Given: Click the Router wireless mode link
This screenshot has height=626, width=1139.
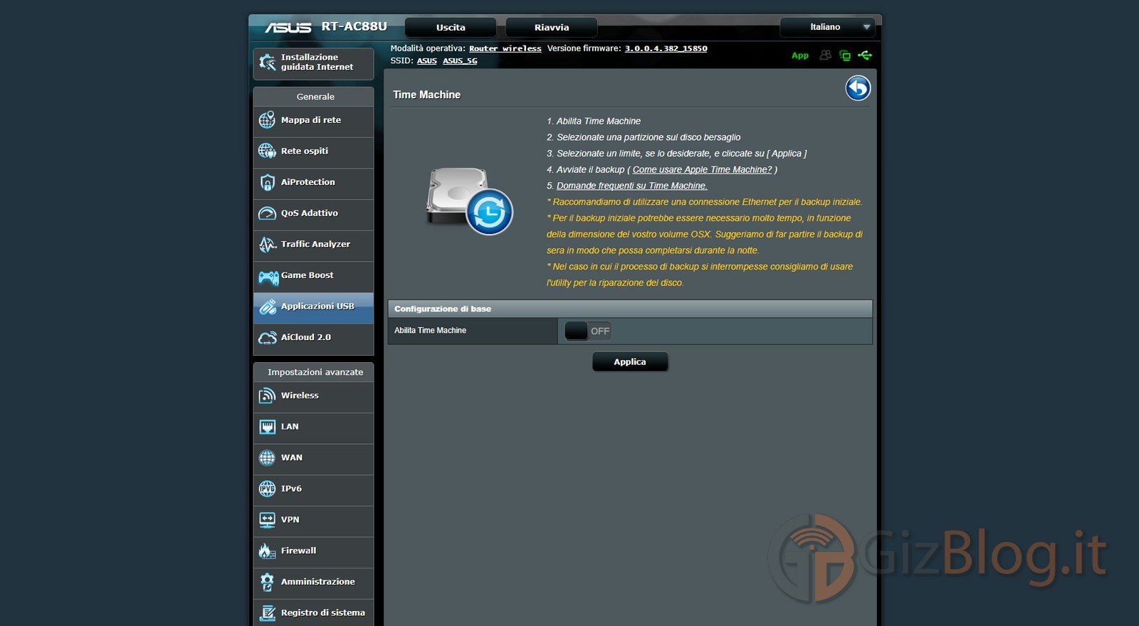Looking at the screenshot, I should point(505,48).
